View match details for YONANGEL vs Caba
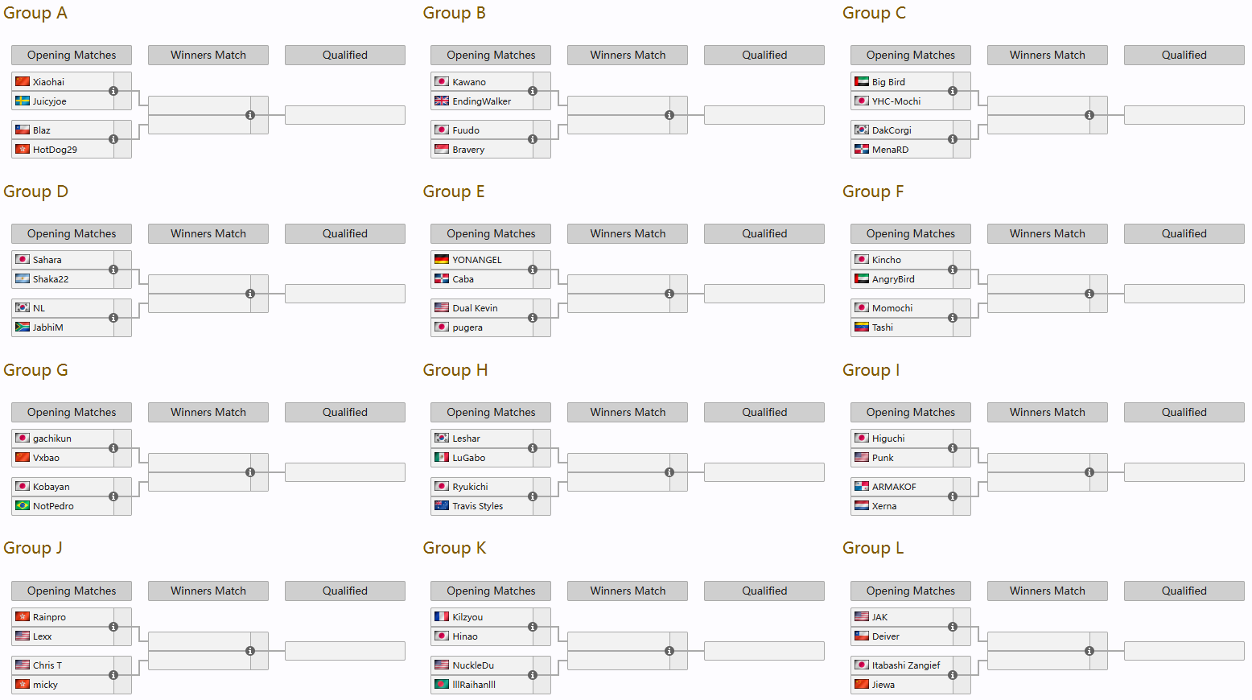 533,270
